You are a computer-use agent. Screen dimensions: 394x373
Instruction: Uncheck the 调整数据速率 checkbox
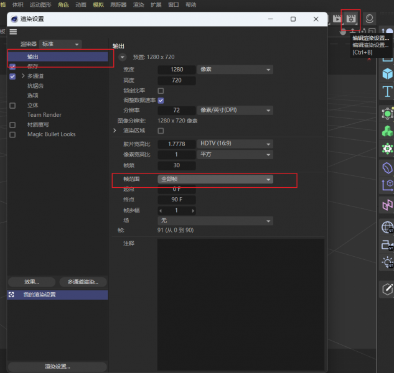[161, 101]
